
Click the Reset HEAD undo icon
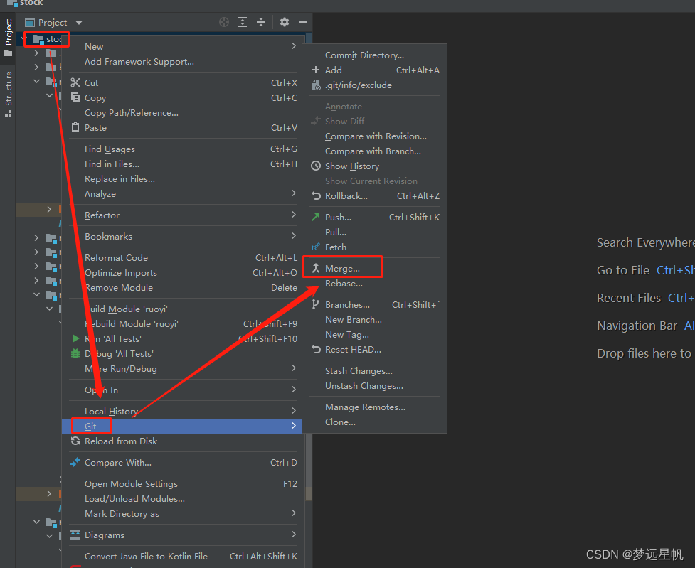point(316,350)
